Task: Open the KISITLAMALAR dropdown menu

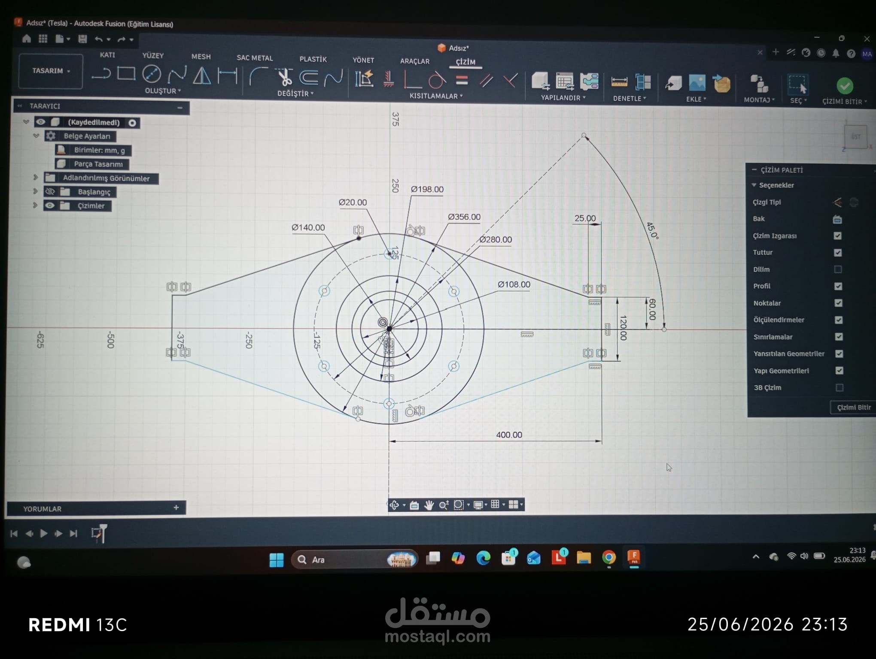Action: click(x=436, y=96)
